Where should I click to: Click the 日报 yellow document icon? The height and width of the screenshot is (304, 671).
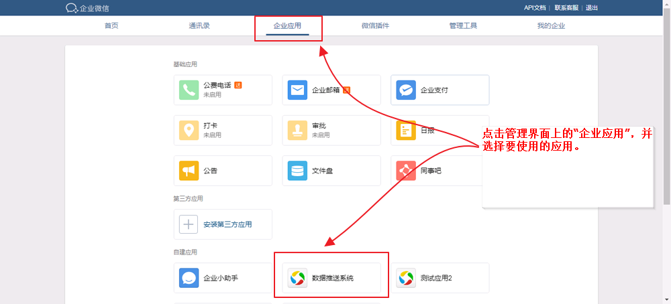(x=406, y=130)
